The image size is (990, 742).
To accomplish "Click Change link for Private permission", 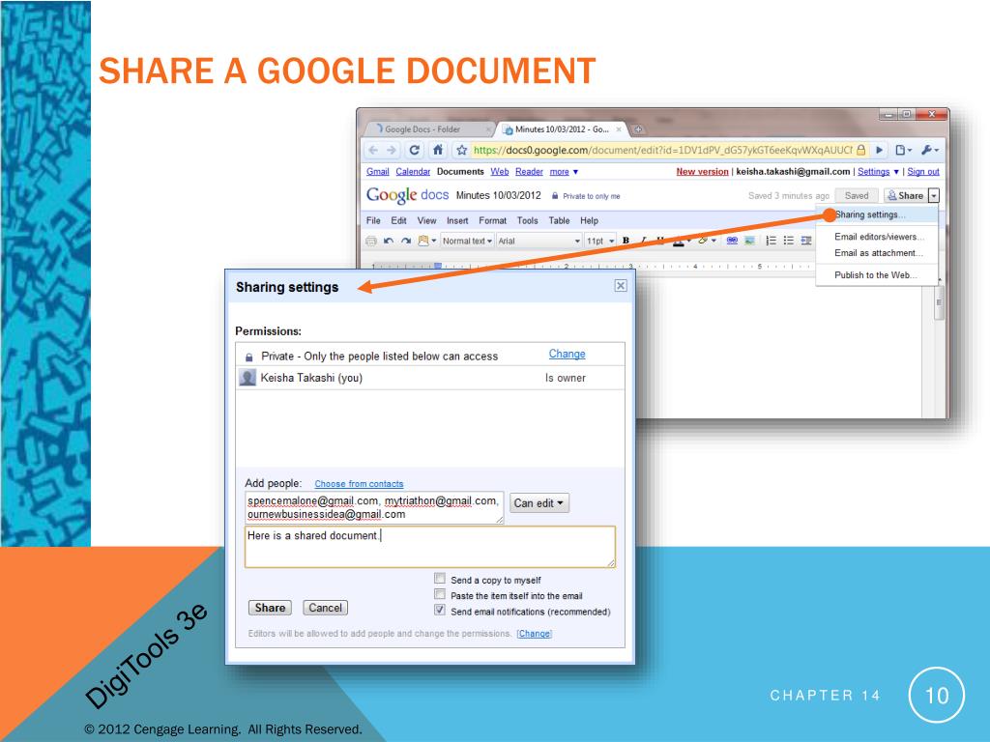I will tap(567, 354).
